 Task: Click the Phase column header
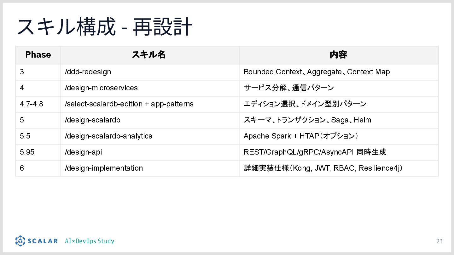click(38, 55)
